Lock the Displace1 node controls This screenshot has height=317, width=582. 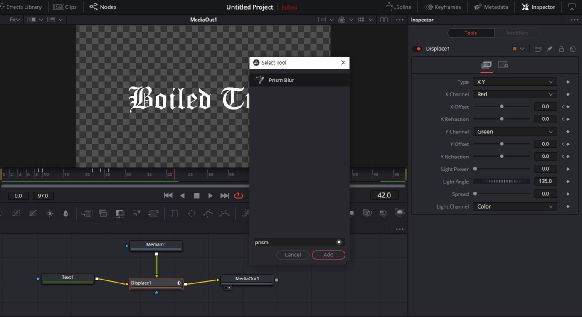pyautogui.click(x=561, y=49)
